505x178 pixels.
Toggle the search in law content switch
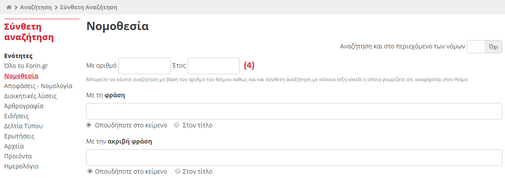coord(484,47)
